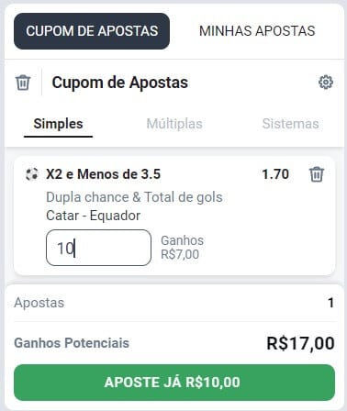Place bet with Aposte Já R$10,00
This screenshot has width=347, height=411.
(x=174, y=383)
